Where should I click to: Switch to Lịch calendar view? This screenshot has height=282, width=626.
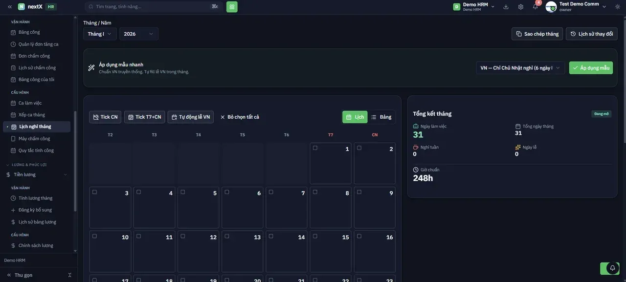355,117
